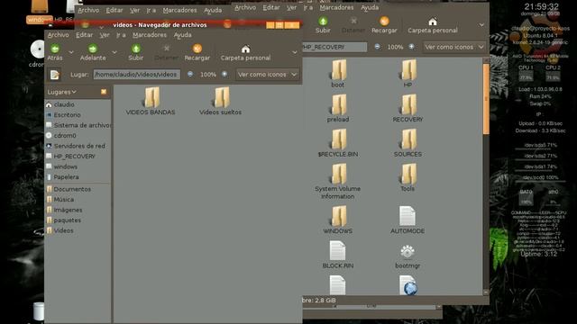Click the clock at top right
The width and height of the screenshot is (577, 324).
point(541,6)
